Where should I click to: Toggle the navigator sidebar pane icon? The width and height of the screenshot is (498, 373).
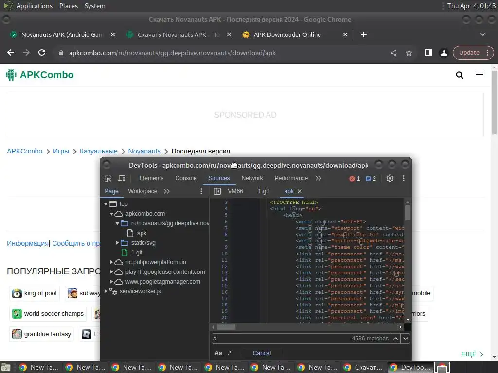(217, 191)
